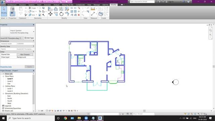
Task: Click the keyword search box in title bar
Action: [142, 2]
